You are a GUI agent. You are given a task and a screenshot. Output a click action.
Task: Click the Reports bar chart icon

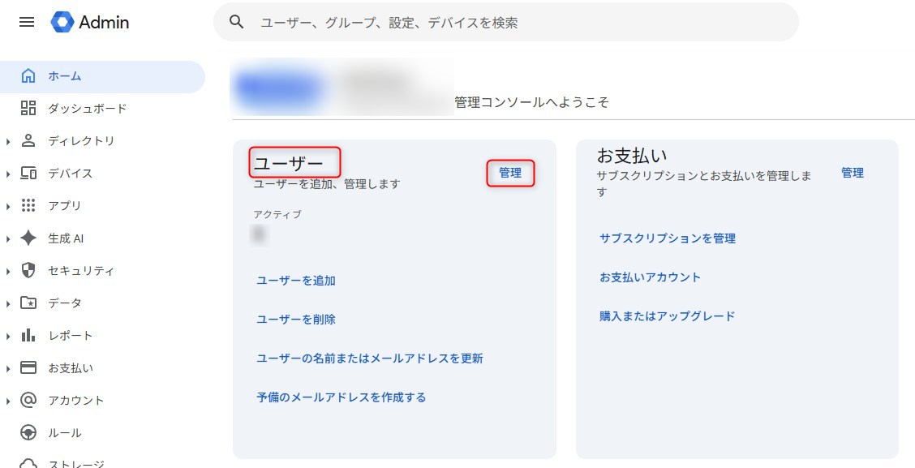28,336
